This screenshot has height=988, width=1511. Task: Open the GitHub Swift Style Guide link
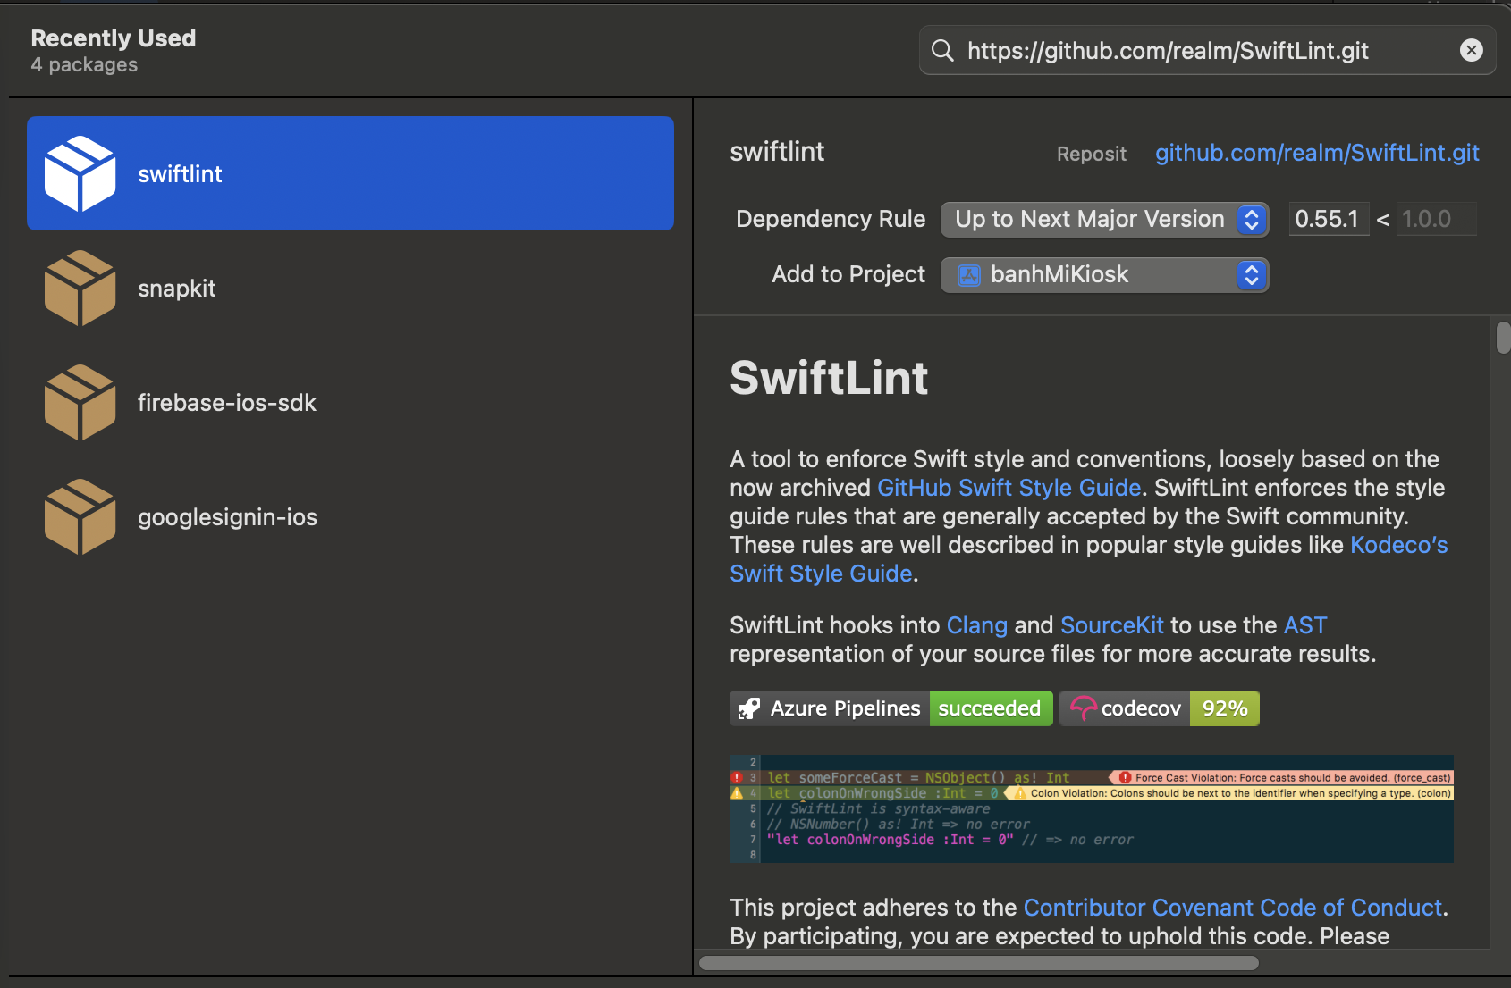pyautogui.click(x=1009, y=488)
